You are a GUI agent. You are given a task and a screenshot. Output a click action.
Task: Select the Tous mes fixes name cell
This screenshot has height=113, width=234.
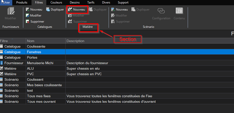coord(46,96)
